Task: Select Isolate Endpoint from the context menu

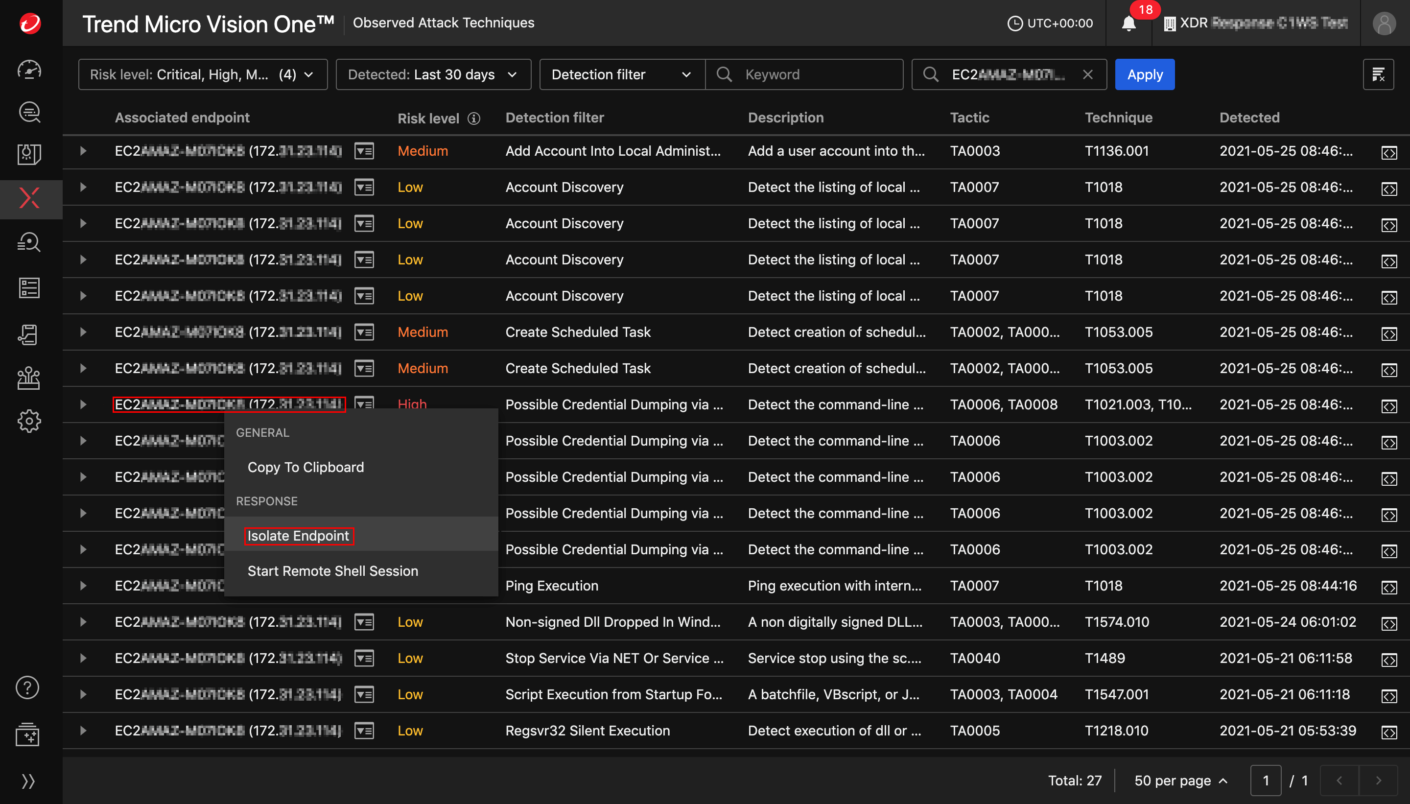Action: point(298,536)
